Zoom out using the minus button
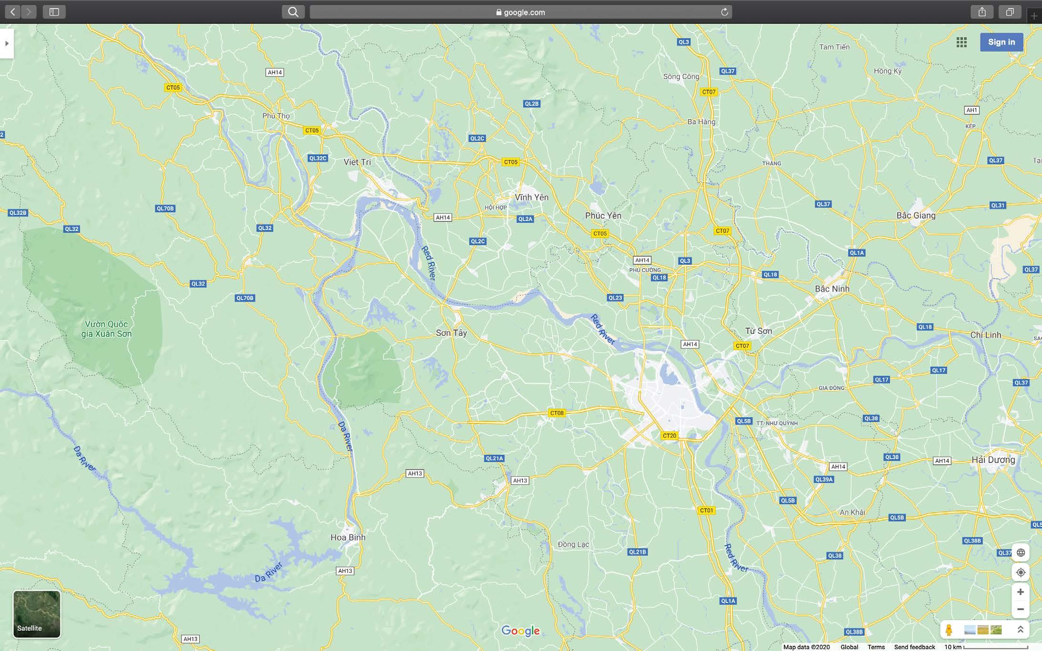 point(1020,609)
